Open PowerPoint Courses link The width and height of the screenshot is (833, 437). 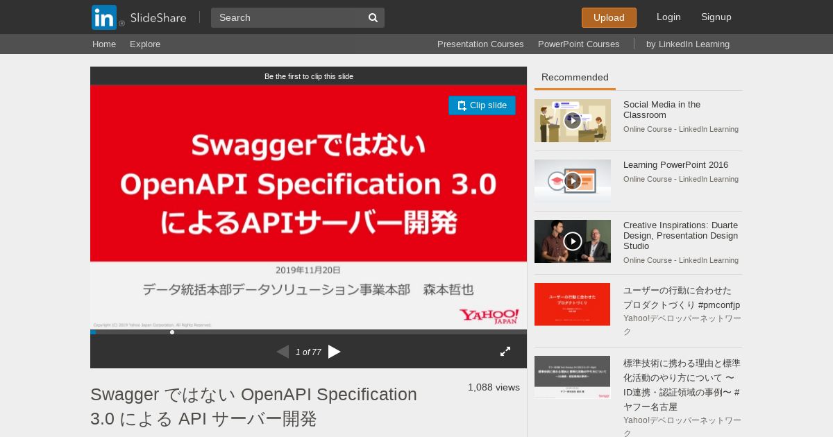pyautogui.click(x=579, y=44)
